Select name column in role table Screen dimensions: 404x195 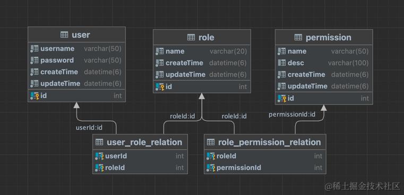tap(175, 51)
